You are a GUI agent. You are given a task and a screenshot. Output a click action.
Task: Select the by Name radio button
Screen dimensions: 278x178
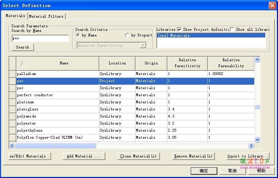point(78,35)
